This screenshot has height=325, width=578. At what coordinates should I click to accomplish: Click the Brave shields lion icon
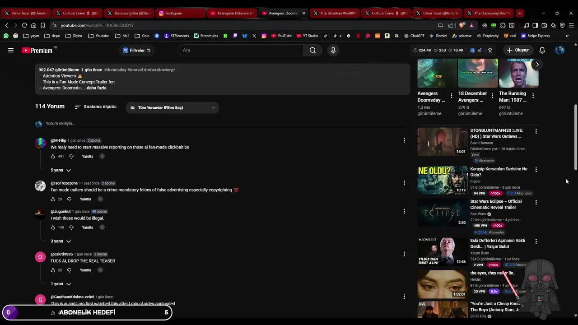pos(461,25)
